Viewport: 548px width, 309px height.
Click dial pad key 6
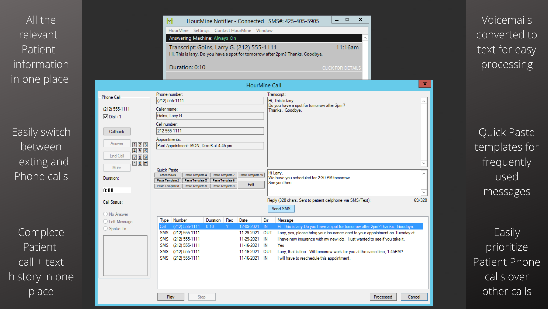(146, 151)
